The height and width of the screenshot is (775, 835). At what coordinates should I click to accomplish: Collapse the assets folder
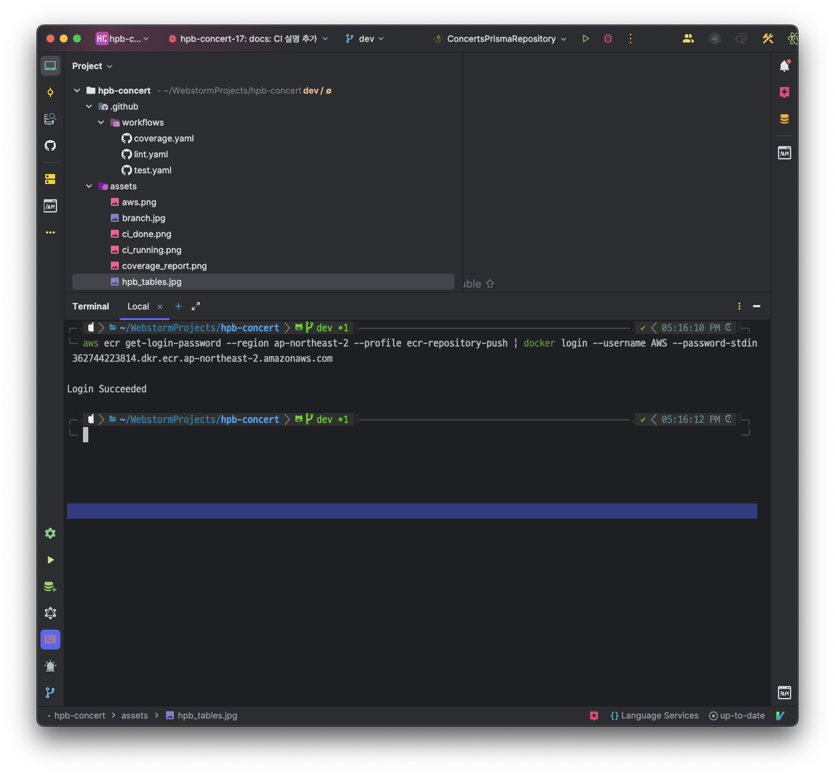89,186
